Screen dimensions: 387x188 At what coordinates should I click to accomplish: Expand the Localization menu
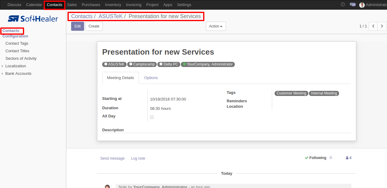pyautogui.click(x=16, y=66)
